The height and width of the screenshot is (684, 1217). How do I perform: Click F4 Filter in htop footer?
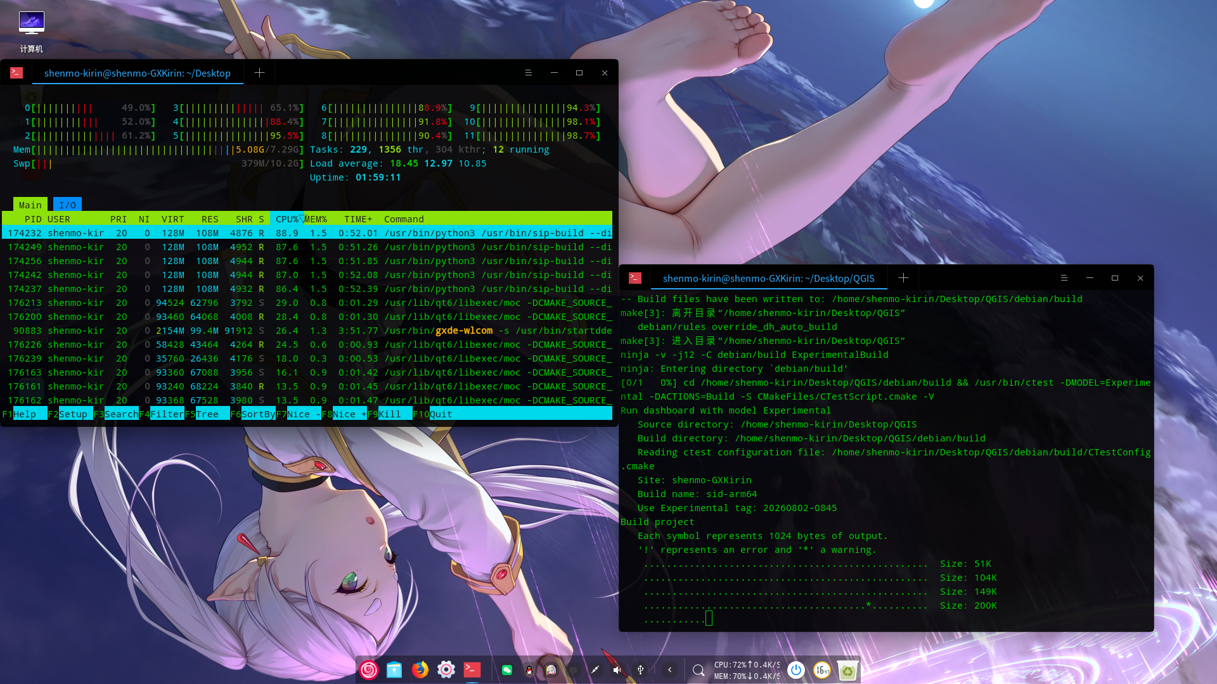click(162, 414)
